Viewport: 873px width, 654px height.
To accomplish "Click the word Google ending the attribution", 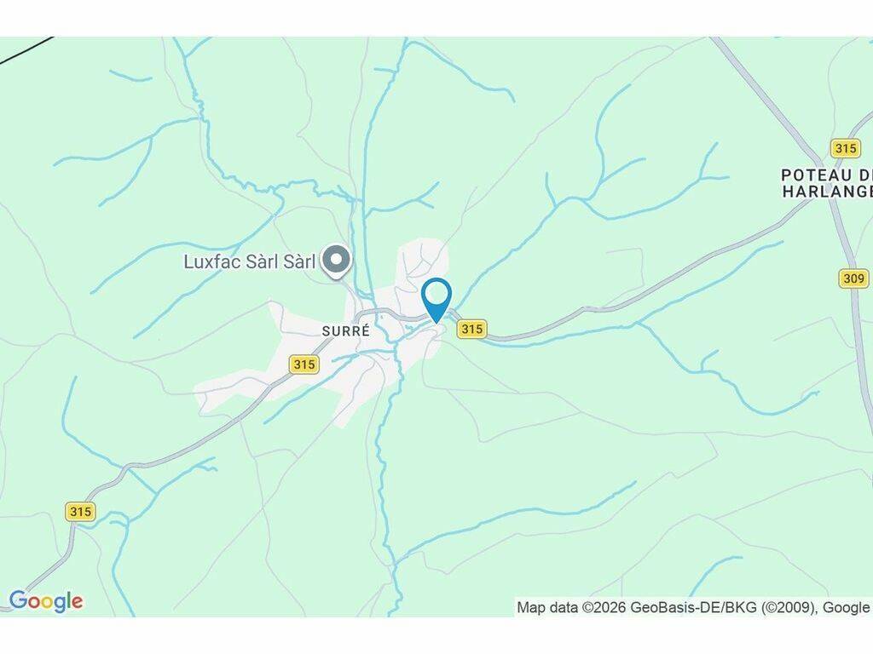I will click(847, 607).
